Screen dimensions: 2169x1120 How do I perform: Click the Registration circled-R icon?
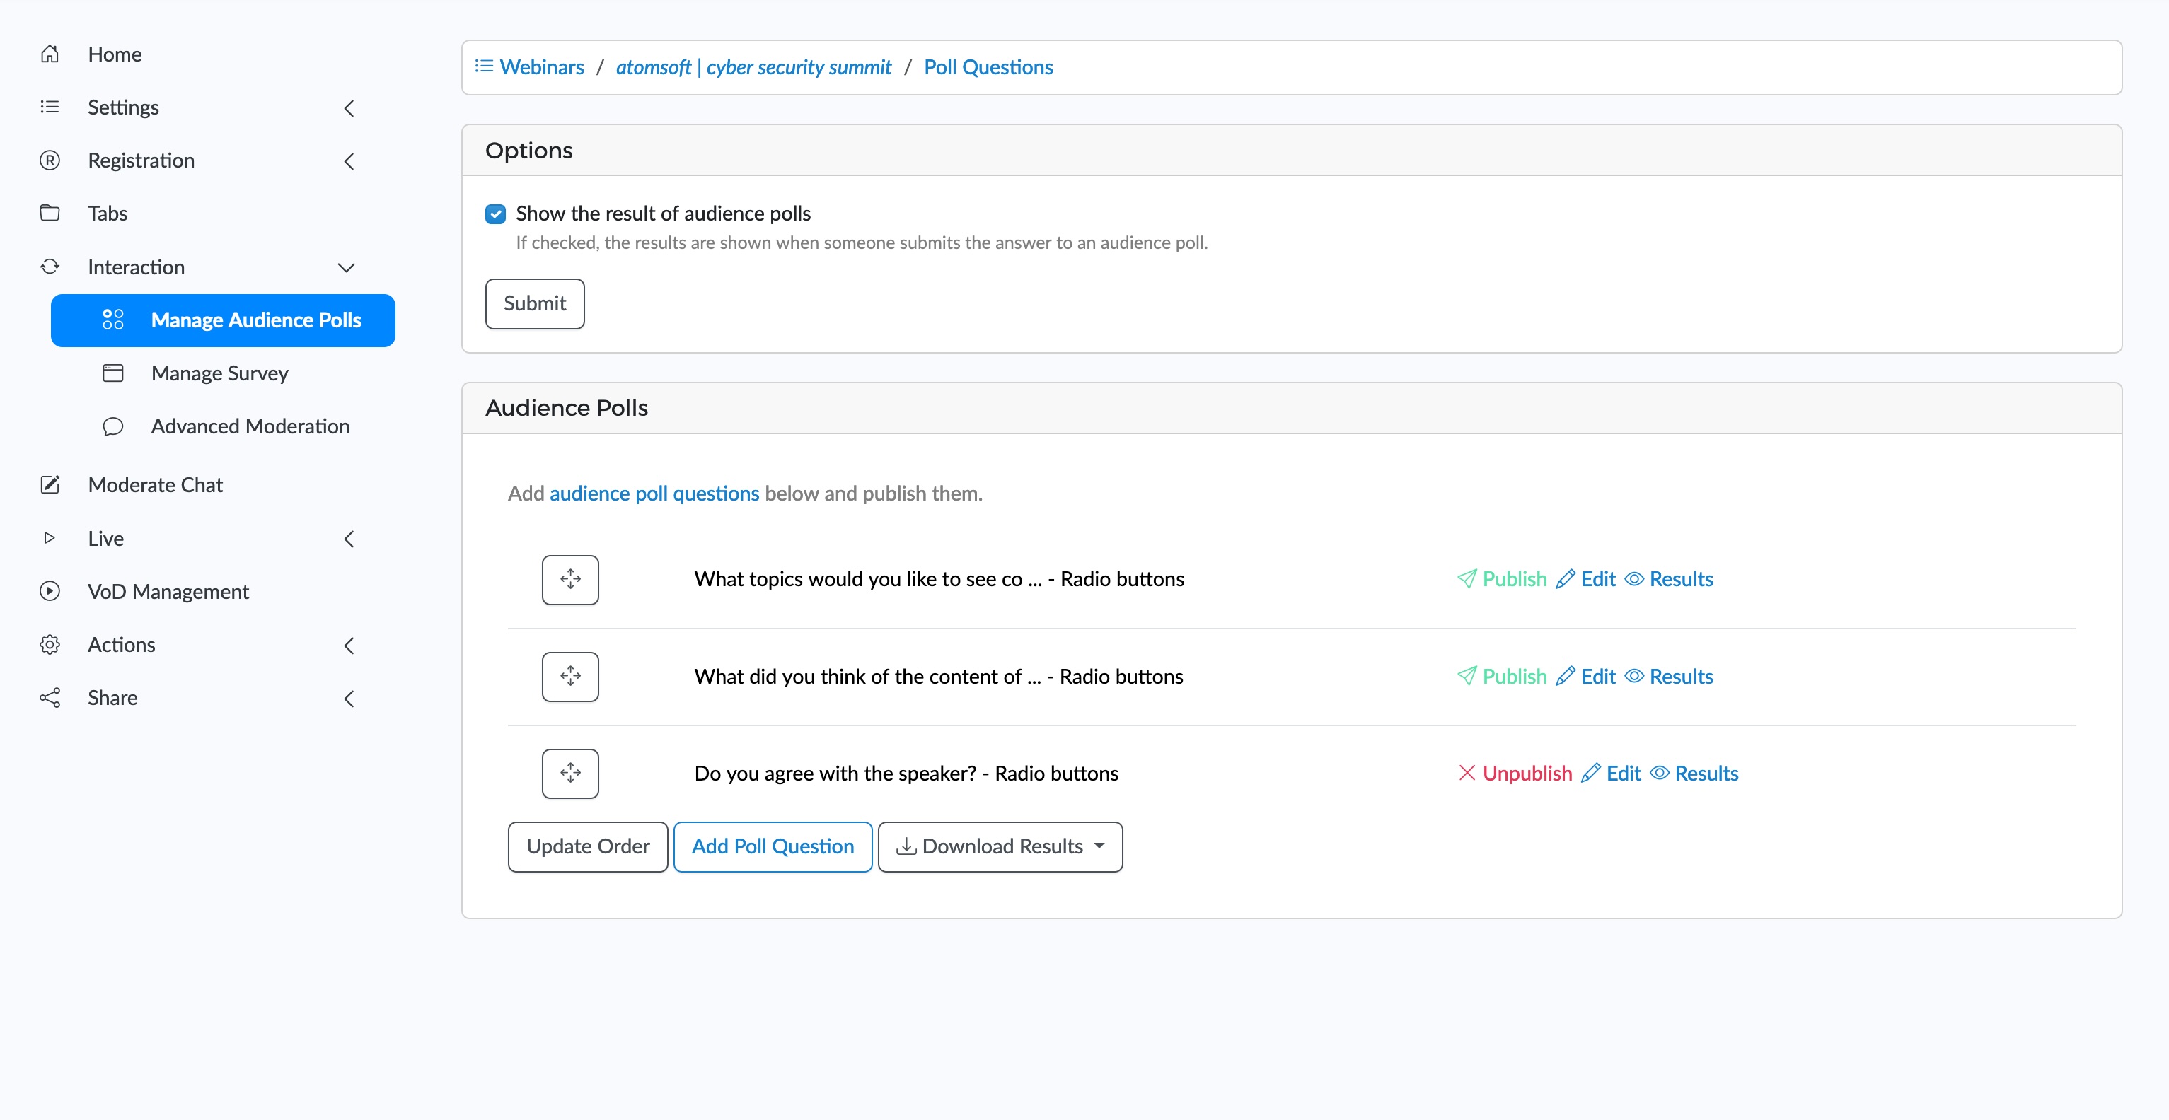(x=50, y=160)
